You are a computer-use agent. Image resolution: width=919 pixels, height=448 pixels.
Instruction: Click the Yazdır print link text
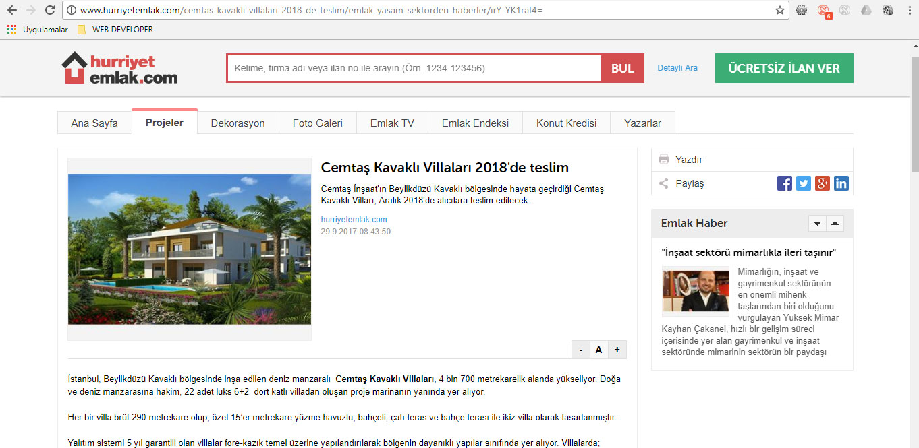689,160
